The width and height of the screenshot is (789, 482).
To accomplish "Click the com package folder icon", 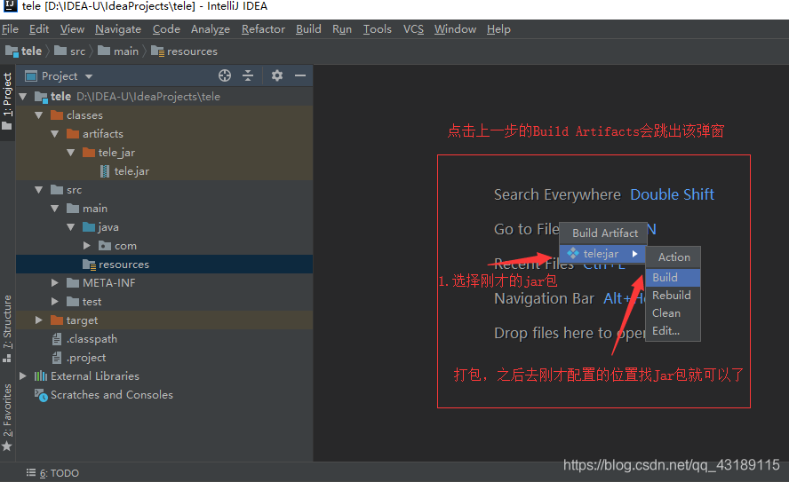I will (x=105, y=246).
